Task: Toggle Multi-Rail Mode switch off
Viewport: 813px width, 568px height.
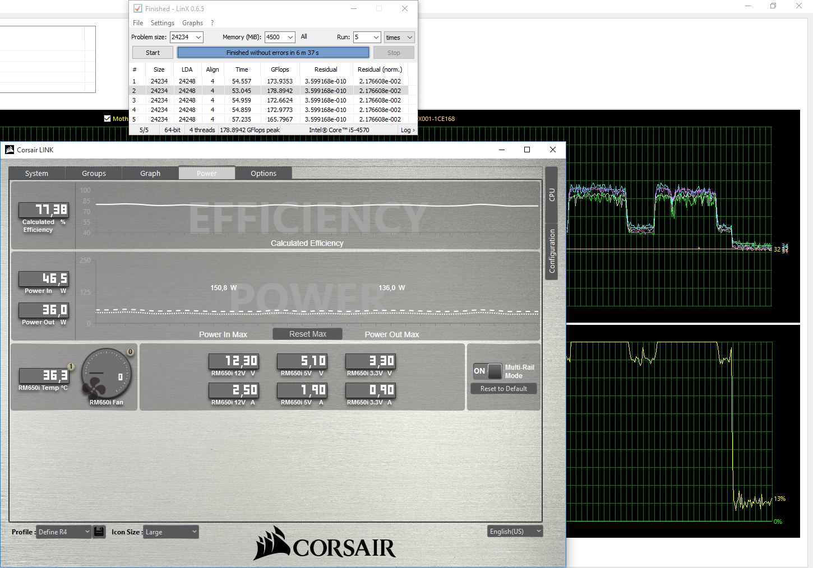Action: [488, 371]
